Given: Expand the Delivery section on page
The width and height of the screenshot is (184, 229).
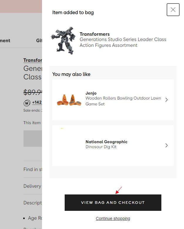Looking at the screenshot, I should click(x=33, y=186).
